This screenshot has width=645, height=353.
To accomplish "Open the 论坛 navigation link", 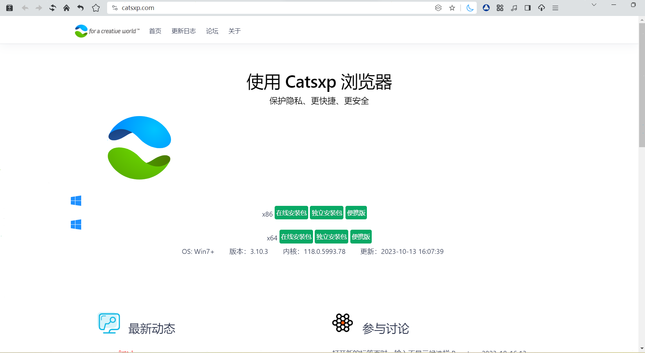I will (212, 31).
